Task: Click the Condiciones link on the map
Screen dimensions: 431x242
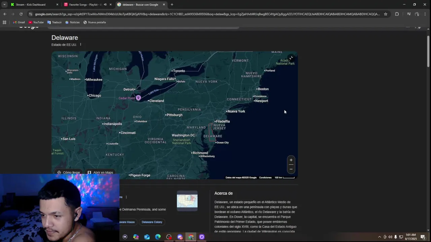Action: pyautogui.click(x=265, y=177)
